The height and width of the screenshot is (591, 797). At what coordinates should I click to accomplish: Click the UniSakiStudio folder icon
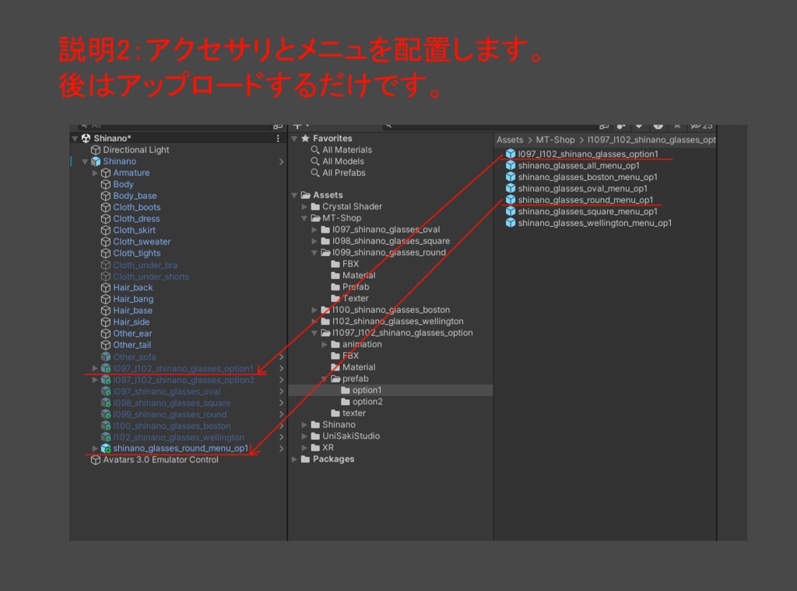315,436
